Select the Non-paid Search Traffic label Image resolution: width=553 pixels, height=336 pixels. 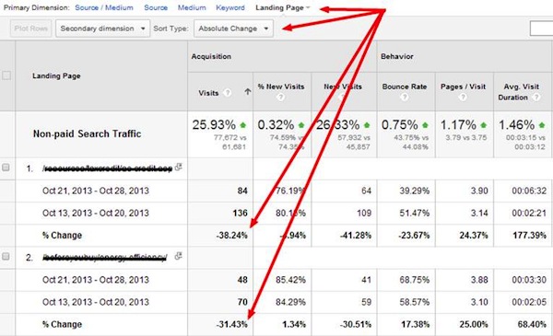(88, 133)
